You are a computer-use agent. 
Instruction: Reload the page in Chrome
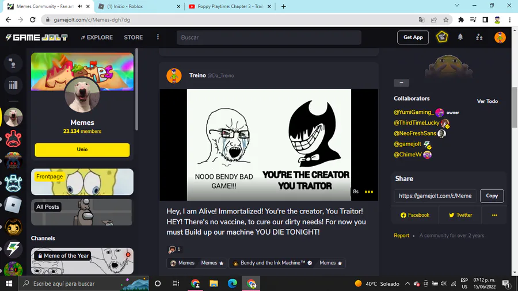pyautogui.click(x=32, y=20)
